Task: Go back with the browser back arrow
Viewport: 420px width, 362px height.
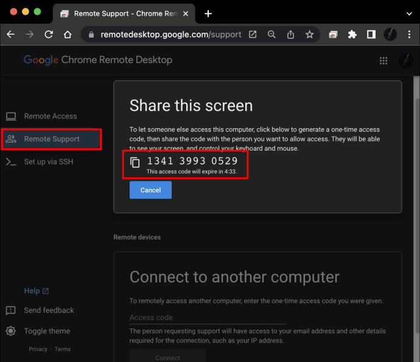Action: tap(11, 34)
